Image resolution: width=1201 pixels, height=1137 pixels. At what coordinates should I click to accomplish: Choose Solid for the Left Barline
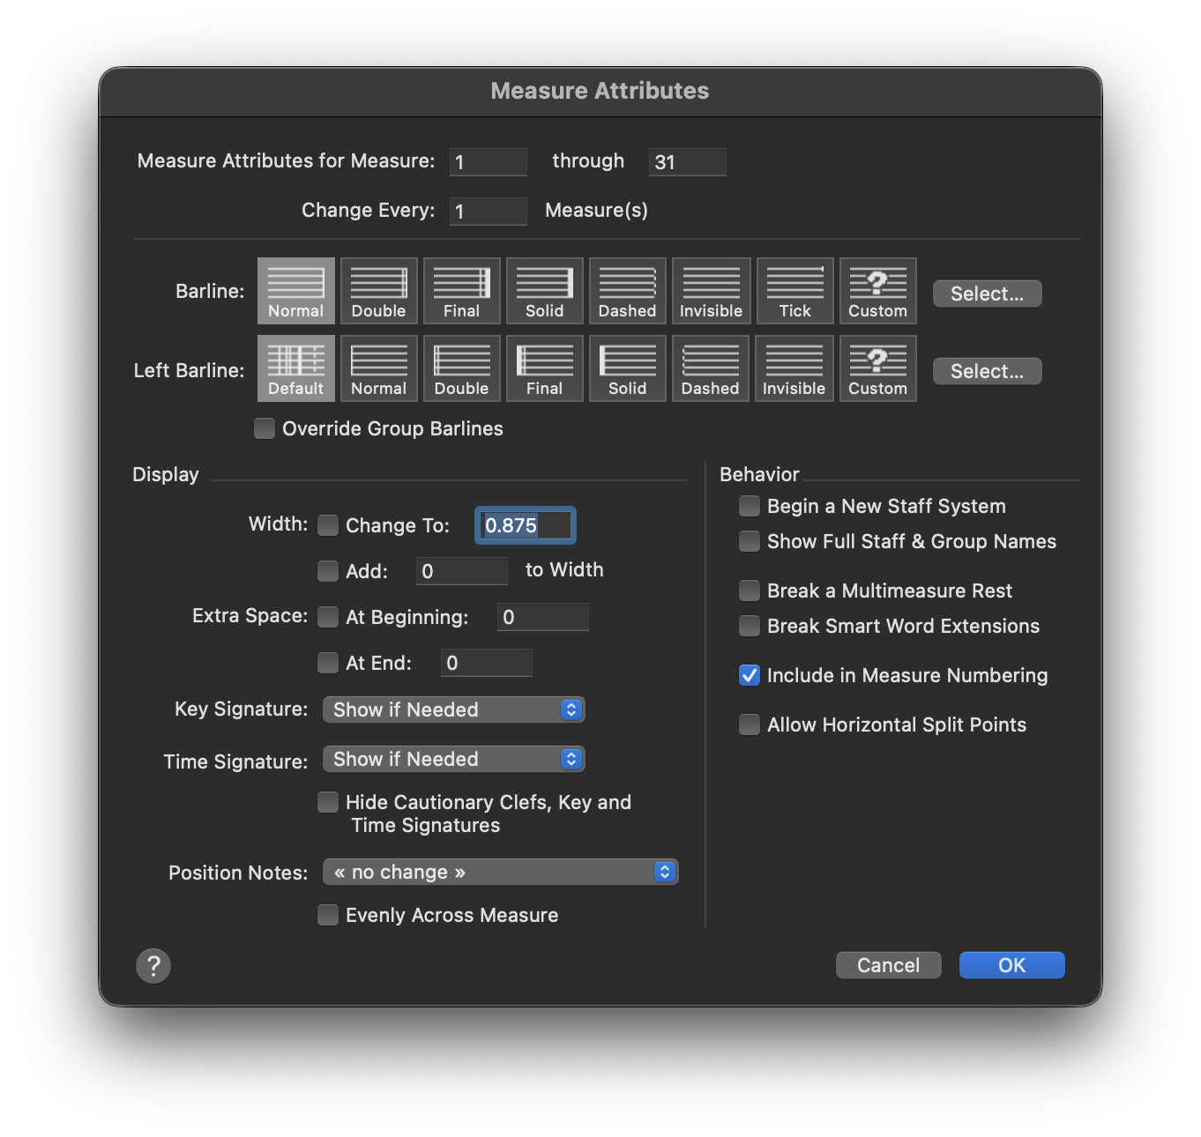click(627, 368)
